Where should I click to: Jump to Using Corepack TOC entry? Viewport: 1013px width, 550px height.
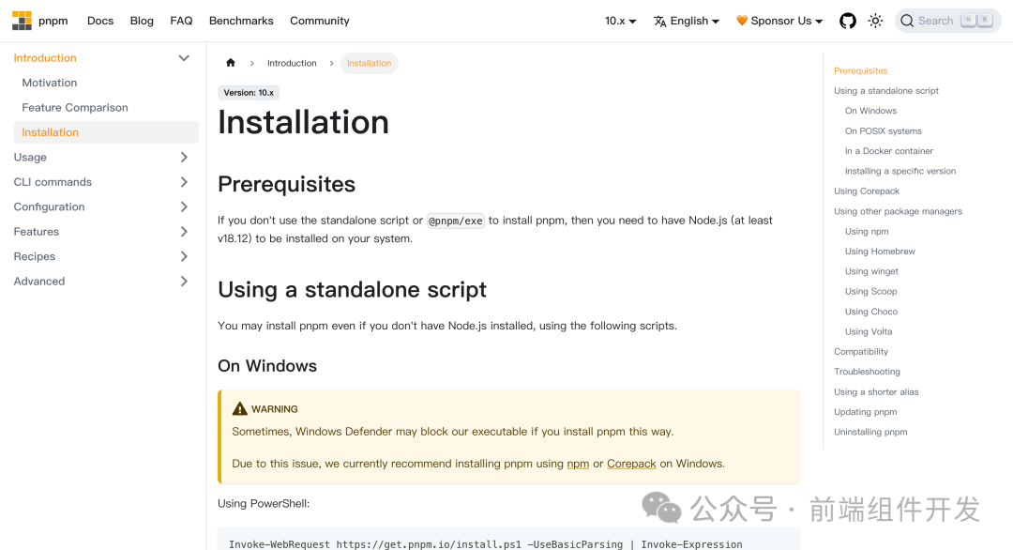(x=867, y=191)
